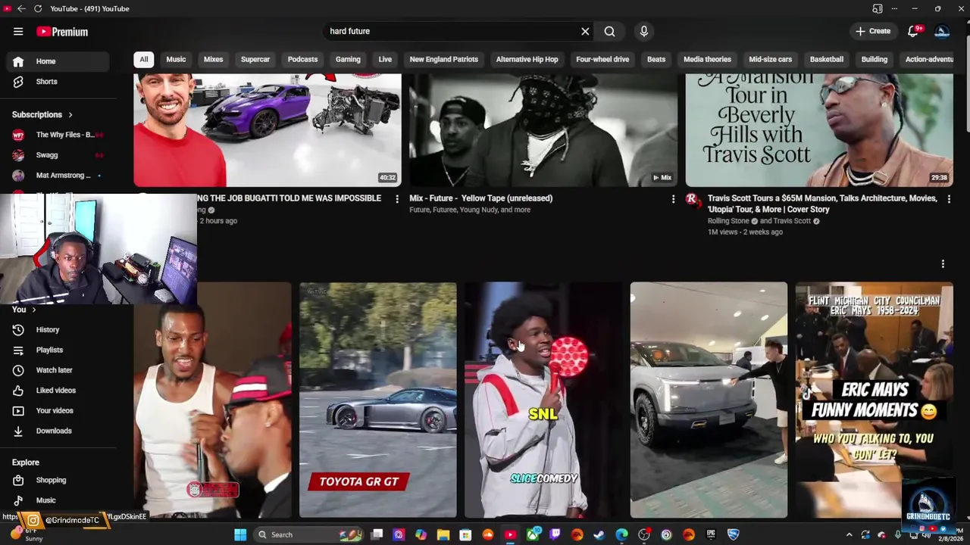Select the Building filter chip
This screenshot has height=545, width=970.
[x=875, y=59]
